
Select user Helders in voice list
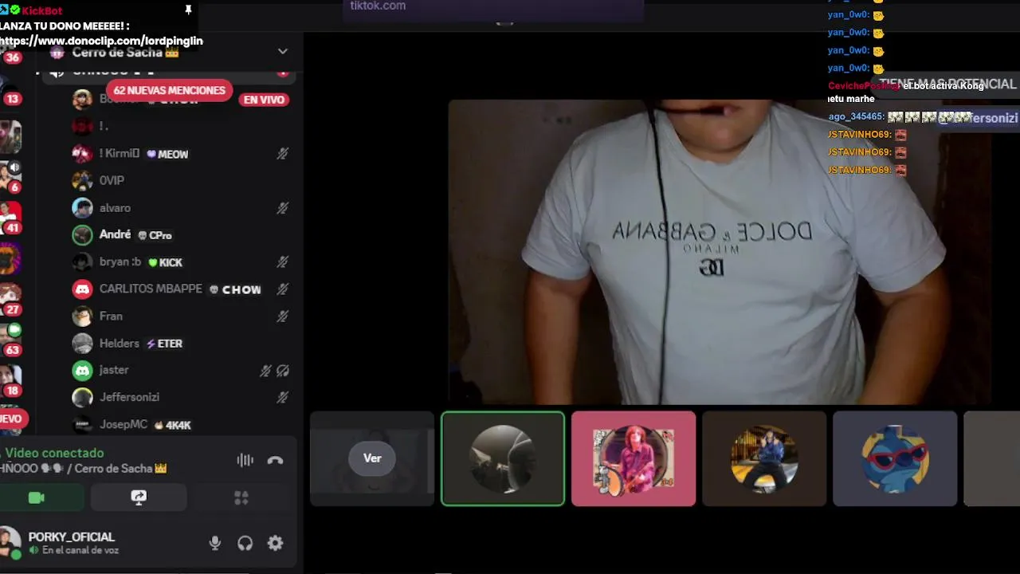(120, 344)
